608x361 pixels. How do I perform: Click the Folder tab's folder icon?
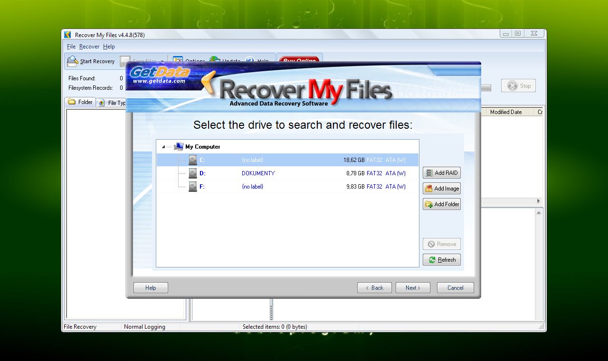72,102
